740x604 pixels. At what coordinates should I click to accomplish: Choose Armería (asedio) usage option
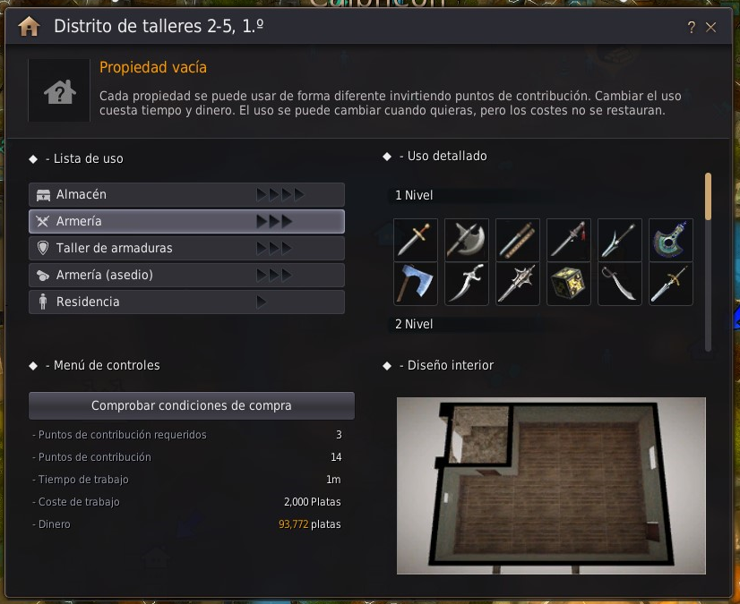[x=186, y=275]
